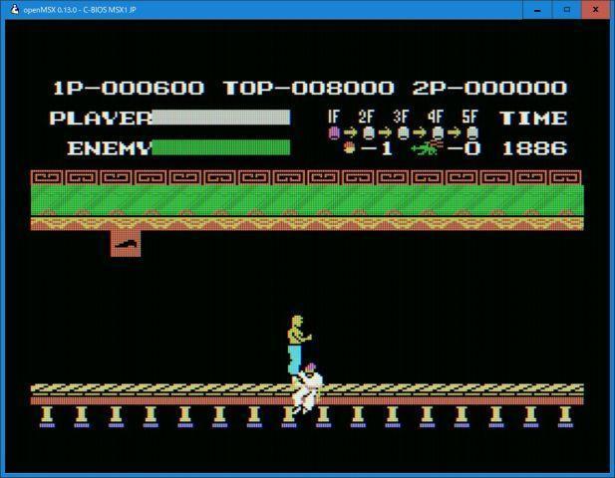Click the green ENEMY health bar
Image resolution: width=615 pixels, height=478 pixels.
(220, 148)
